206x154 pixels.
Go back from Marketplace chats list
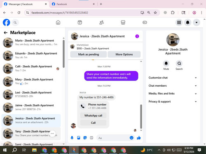coord(6,32)
